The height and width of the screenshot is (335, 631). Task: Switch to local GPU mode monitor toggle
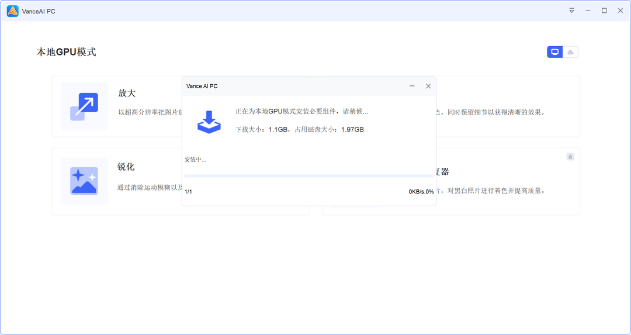pos(555,52)
